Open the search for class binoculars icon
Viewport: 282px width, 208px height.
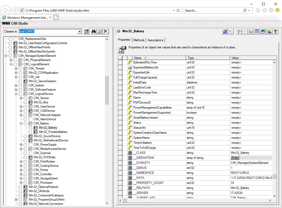(94, 31)
